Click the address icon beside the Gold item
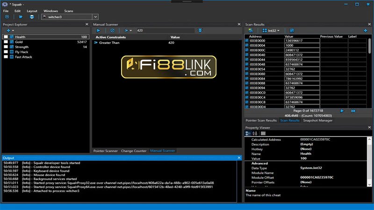Screen dimensions: 374x210 pos(12,42)
